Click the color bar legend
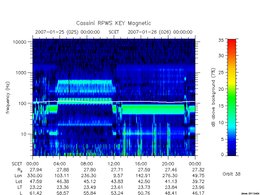The image size is (260, 195). (x=232, y=97)
